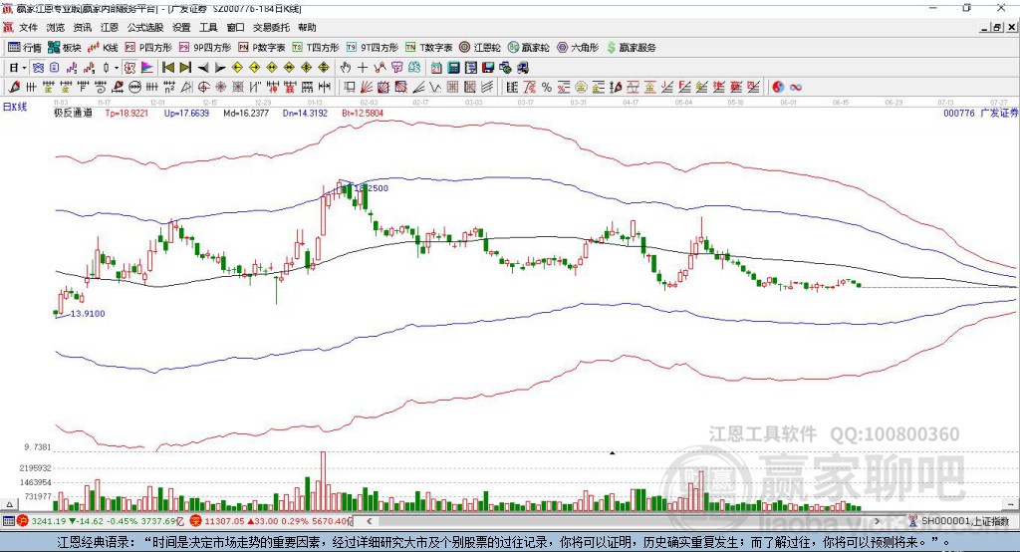Restore the inner document window

(996, 27)
